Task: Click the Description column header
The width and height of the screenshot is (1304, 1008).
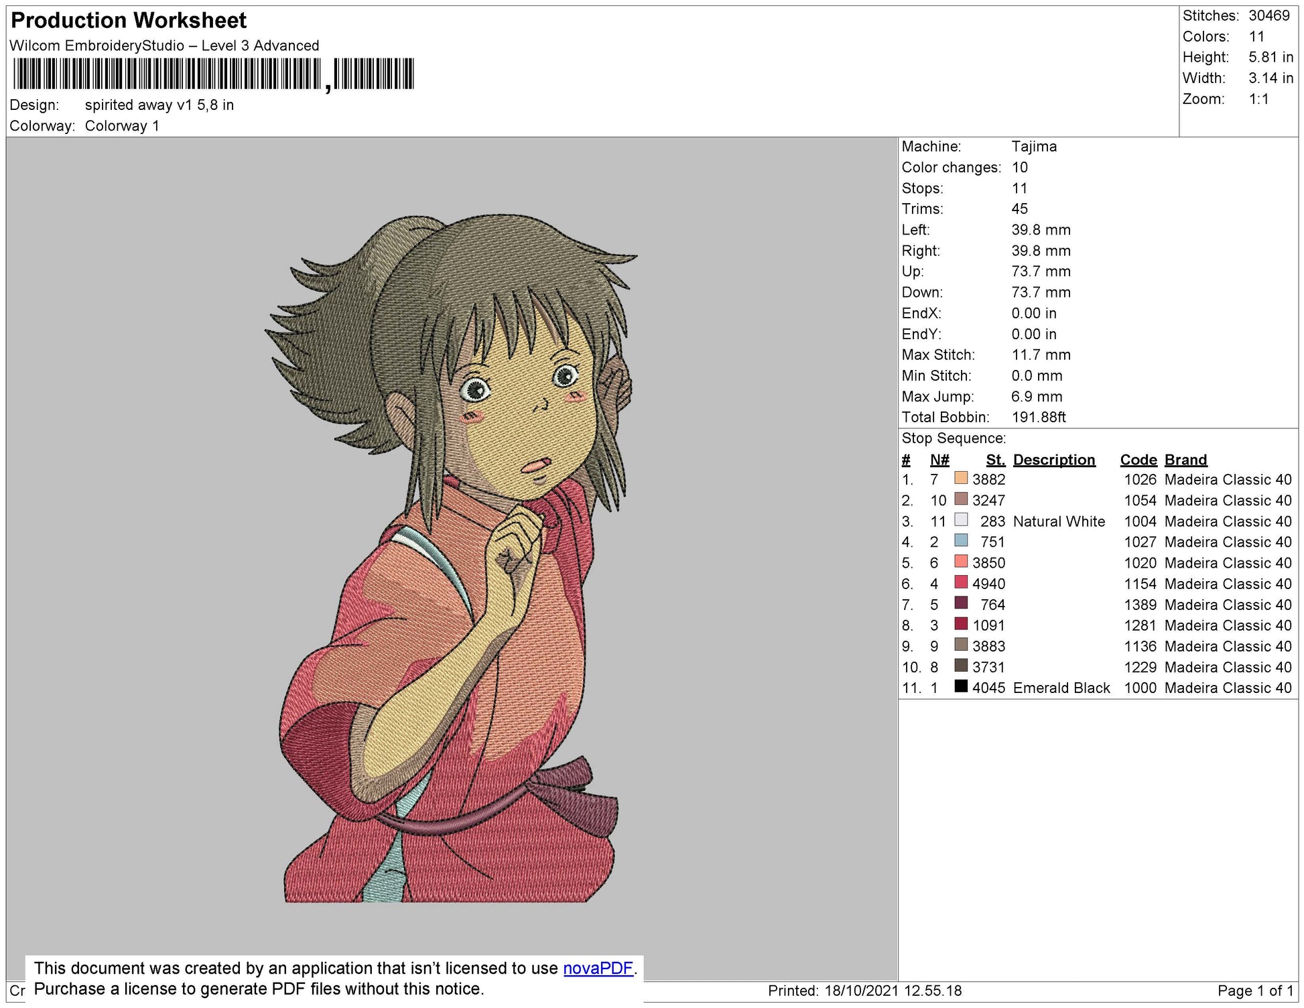Action: 1054,460
